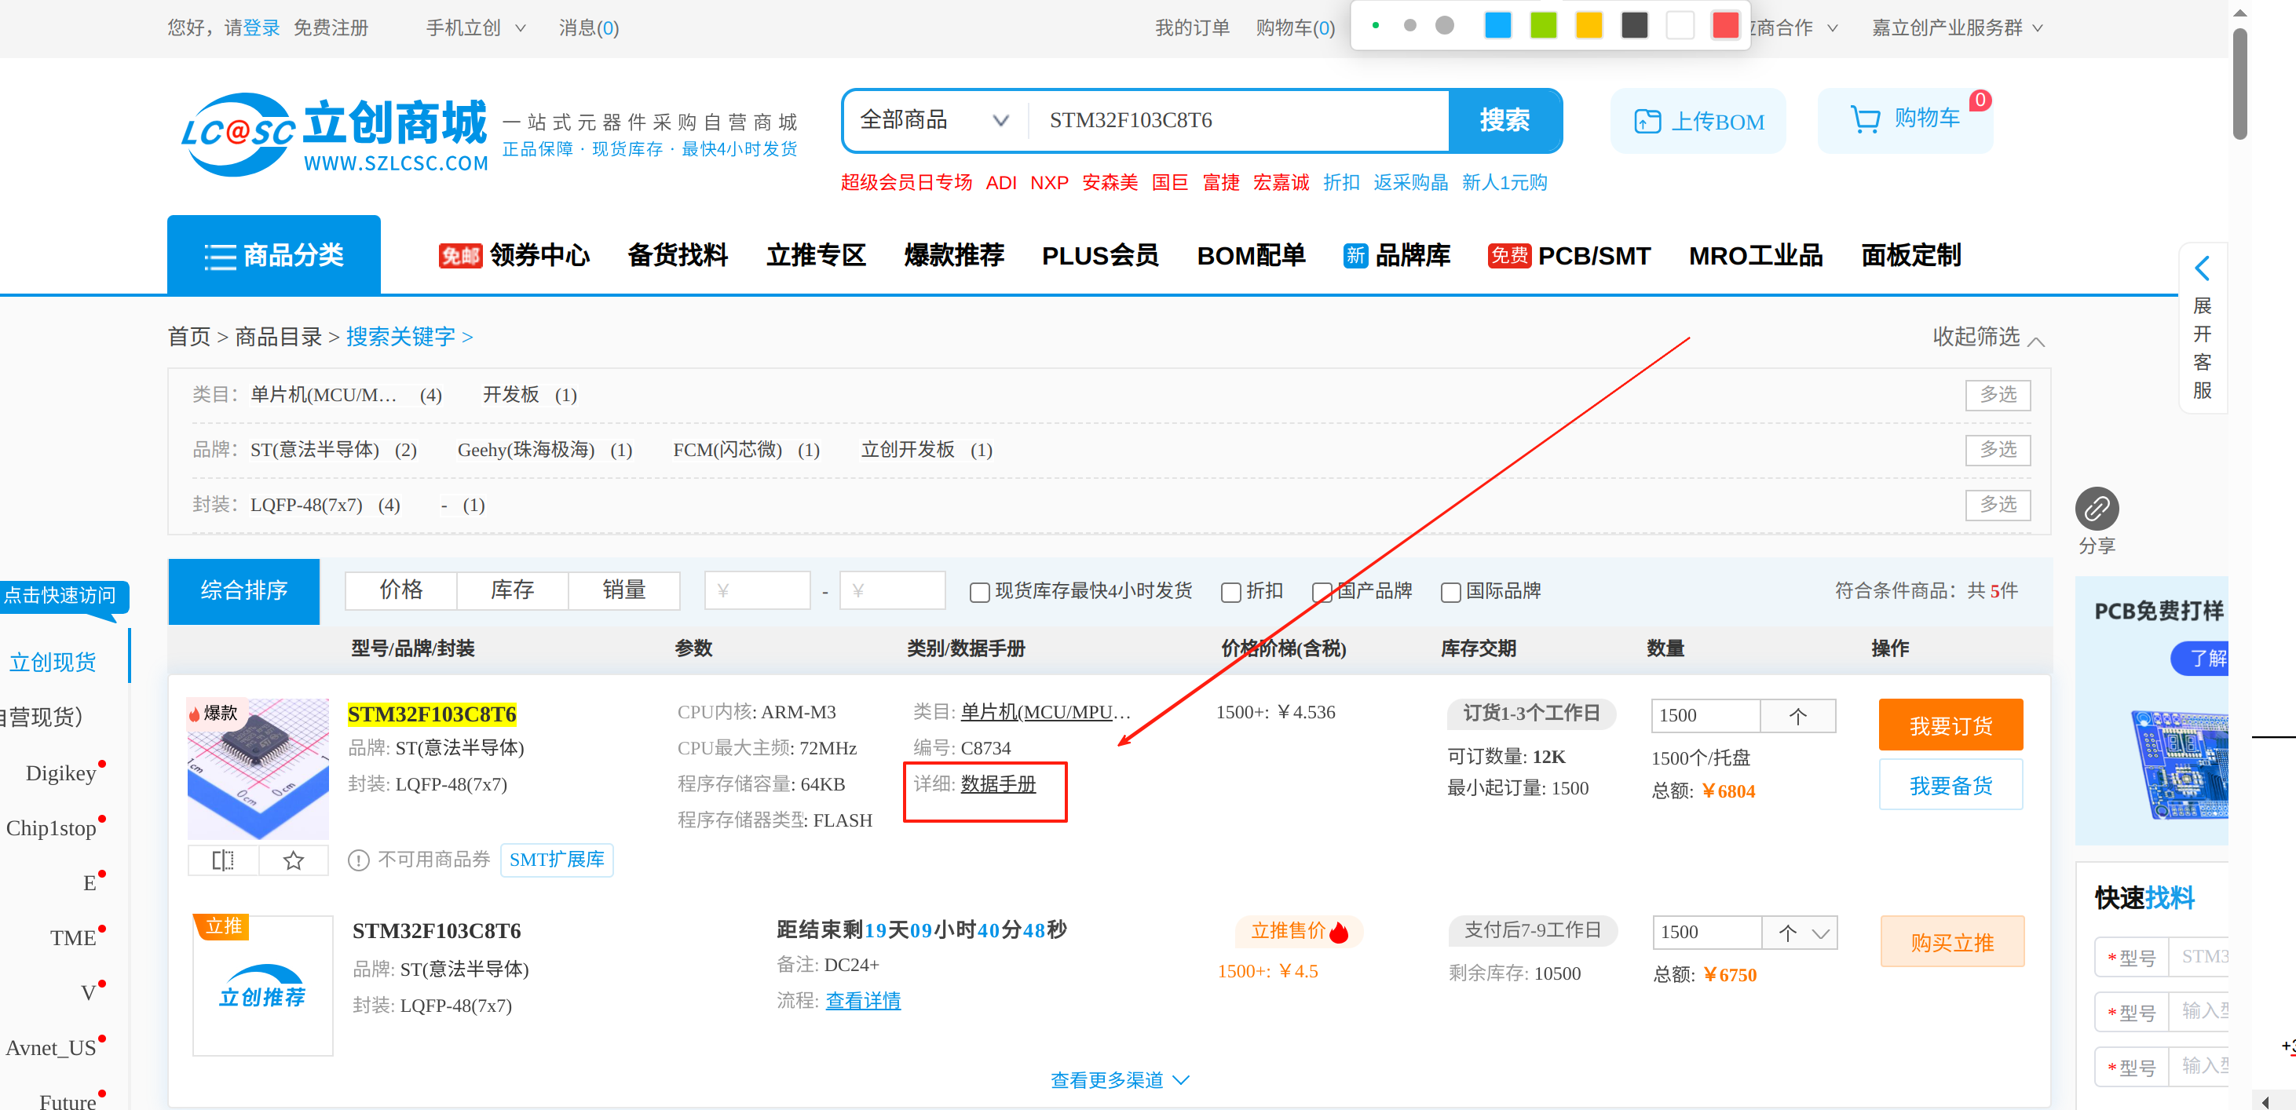Enable 多选 for 类目 row
This screenshot has width=2296, height=1110.
[1998, 395]
